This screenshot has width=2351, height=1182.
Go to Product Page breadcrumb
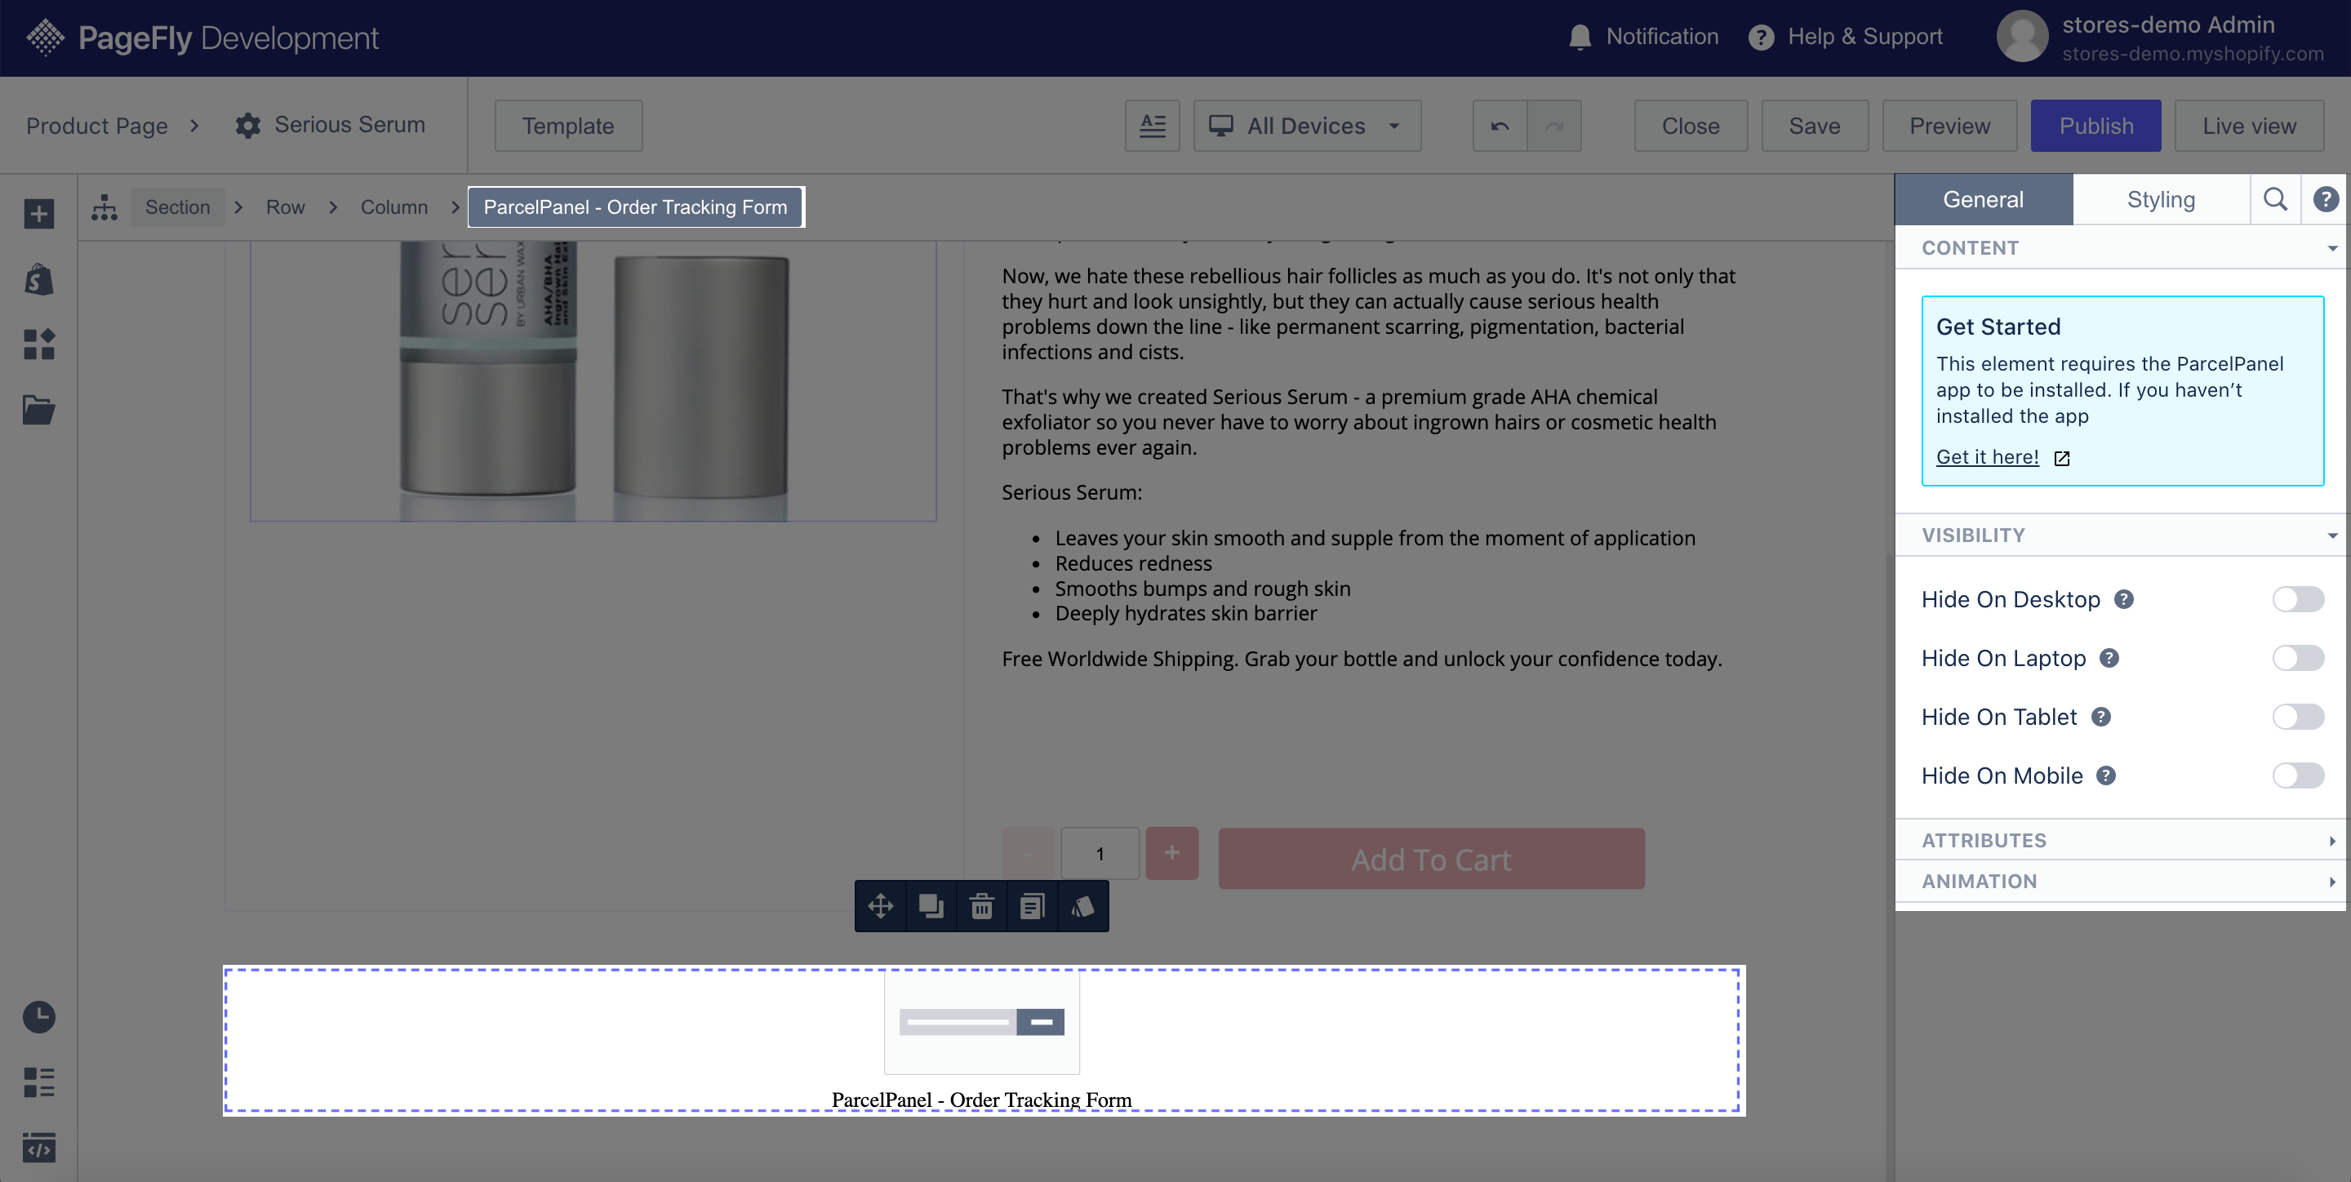pos(97,125)
